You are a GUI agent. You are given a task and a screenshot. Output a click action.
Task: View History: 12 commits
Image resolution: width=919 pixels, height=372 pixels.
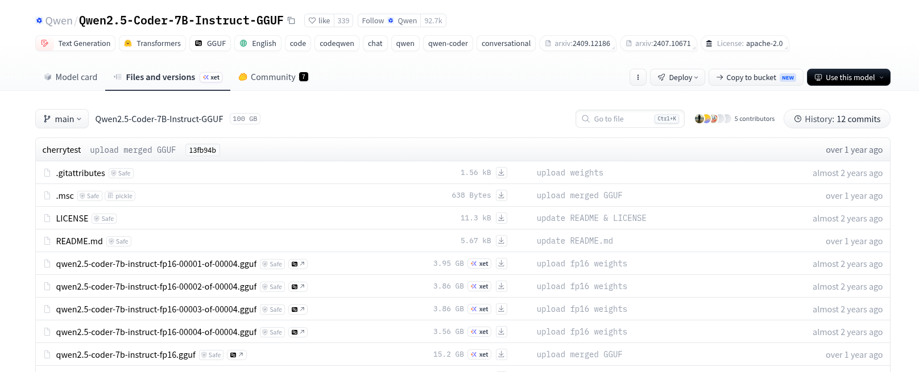pos(837,119)
